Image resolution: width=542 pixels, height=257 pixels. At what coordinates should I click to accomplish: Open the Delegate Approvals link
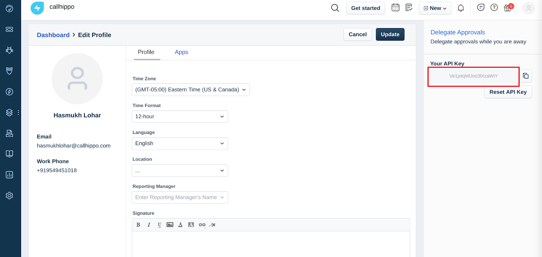click(x=458, y=32)
